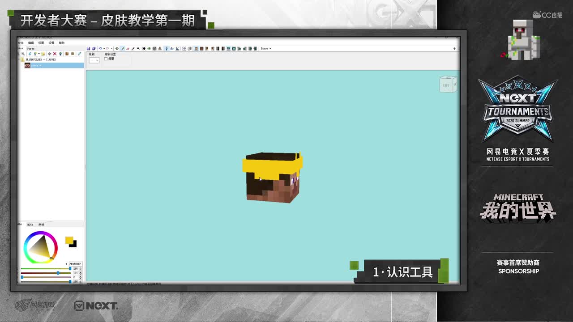Screen dimensions: 573x322
Task: Open the 帮助 menu
Action: [62, 43]
